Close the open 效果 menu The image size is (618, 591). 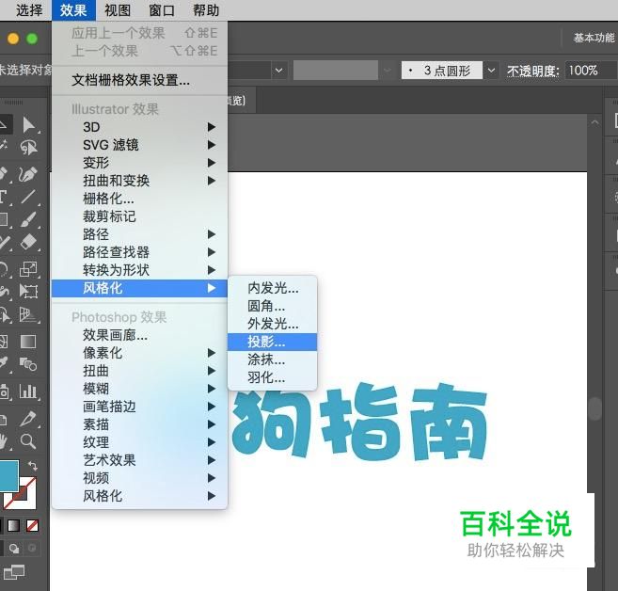coord(73,9)
